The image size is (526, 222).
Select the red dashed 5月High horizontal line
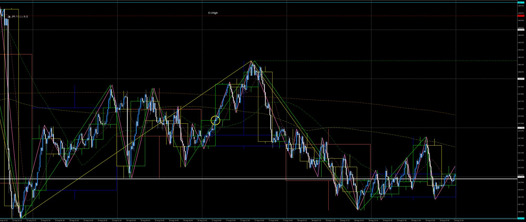(x=263, y=16)
